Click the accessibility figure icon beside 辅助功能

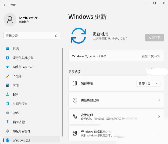pos(8,122)
